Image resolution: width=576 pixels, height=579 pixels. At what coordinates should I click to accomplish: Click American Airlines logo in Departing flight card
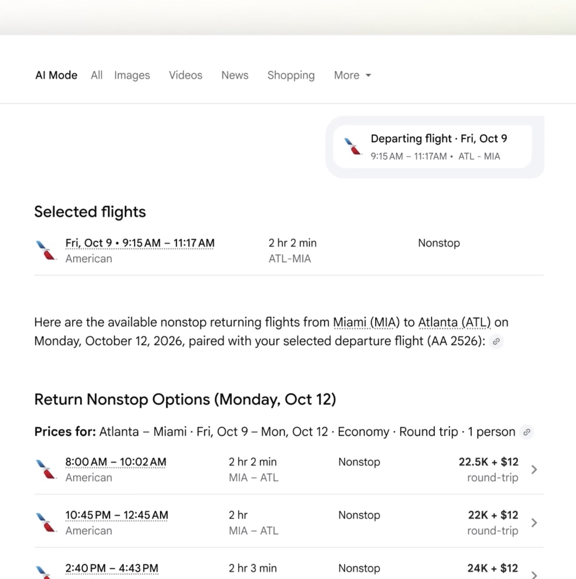[x=353, y=146]
